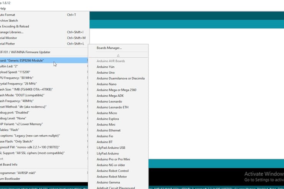Open the Serial Monitor entry
284x189 pixels.
[x=45, y=38]
